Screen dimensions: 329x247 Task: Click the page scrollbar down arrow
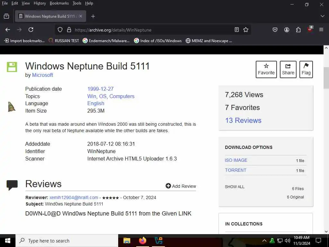click(326, 232)
